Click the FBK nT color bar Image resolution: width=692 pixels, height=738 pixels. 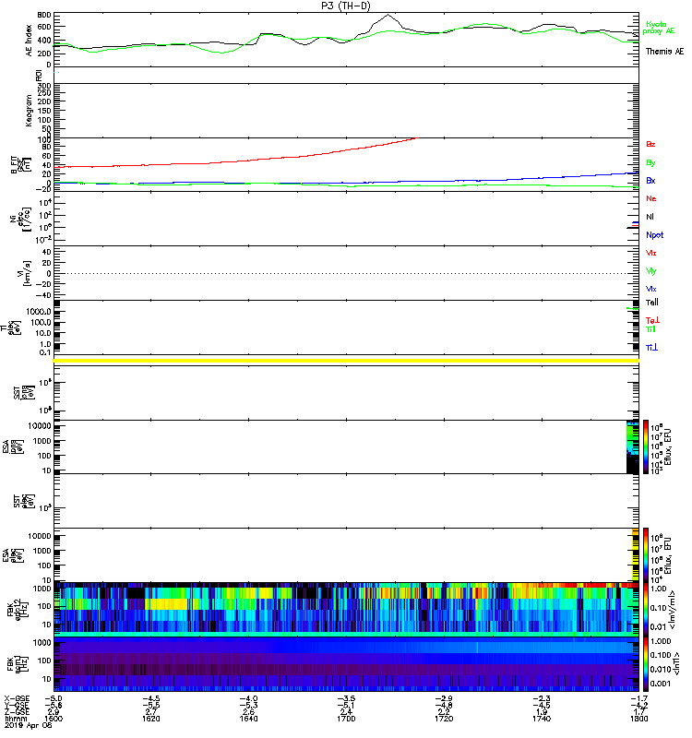click(645, 664)
